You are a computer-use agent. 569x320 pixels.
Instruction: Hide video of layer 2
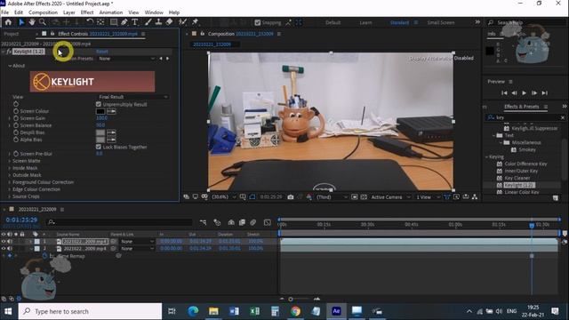point(4,249)
